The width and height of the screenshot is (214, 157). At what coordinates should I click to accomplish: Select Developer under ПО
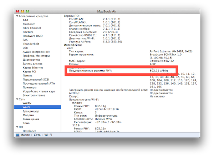[x=29, y=131]
